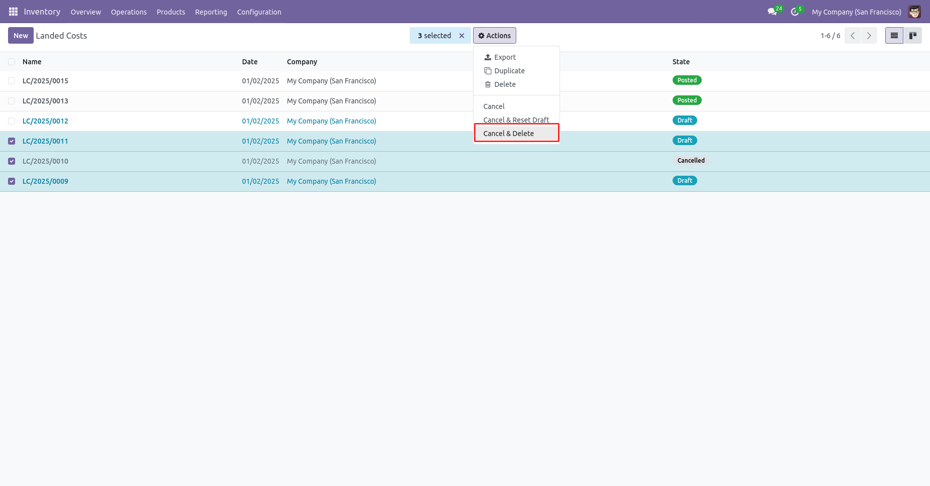The image size is (930, 486).
Task: Sort by the Company column header
Action: (302, 62)
